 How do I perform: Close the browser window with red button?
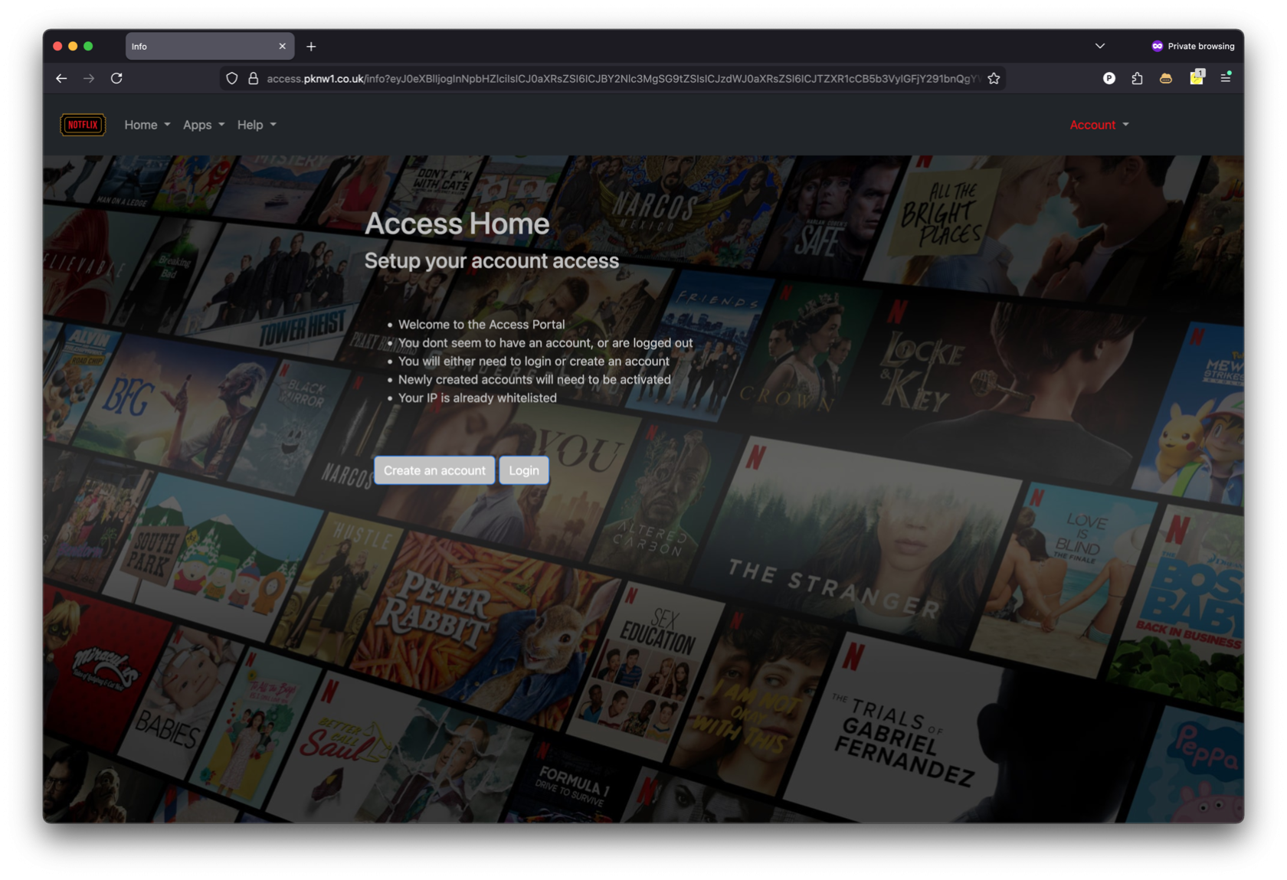(x=57, y=46)
